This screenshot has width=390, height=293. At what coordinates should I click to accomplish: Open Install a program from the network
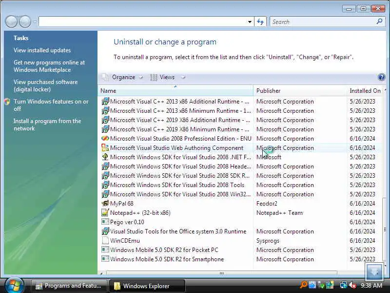point(47,125)
